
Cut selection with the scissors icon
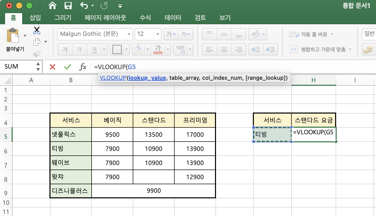pyautogui.click(x=37, y=30)
